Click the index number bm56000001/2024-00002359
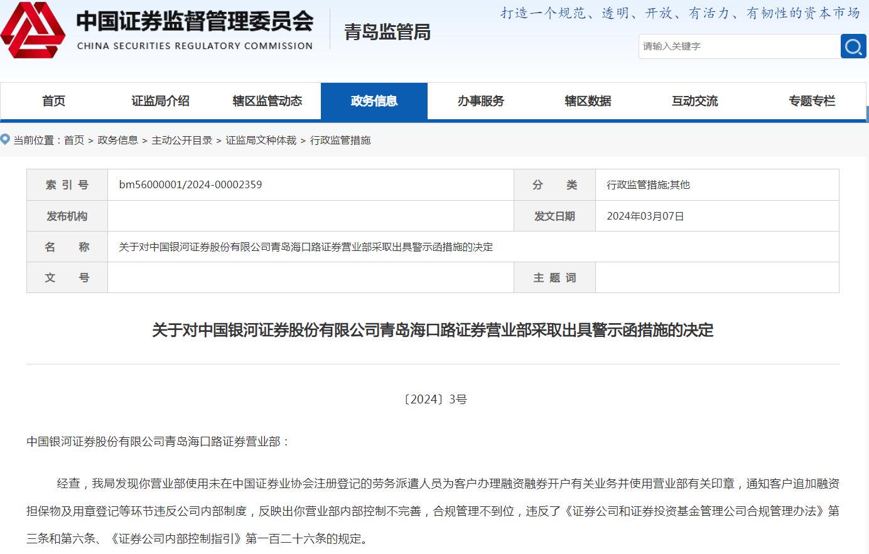Image resolution: width=869 pixels, height=554 pixels. tap(190, 184)
